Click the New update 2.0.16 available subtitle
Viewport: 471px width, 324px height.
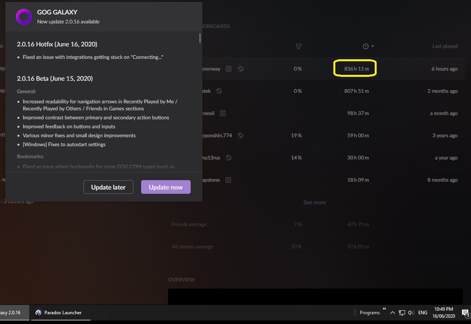68,22
